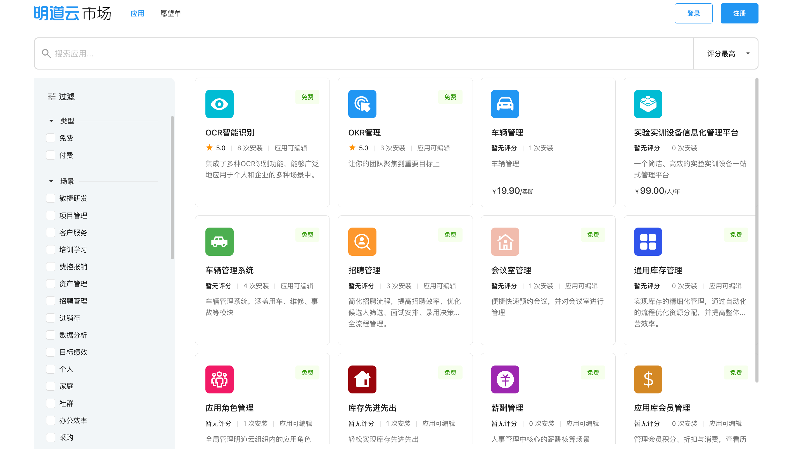Viewport: 787px width, 449px height.
Task: Click the ¥19.90/买断 price
Action: [x=513, y=191]
